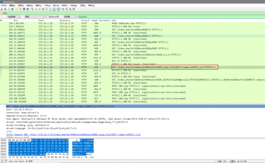Select the User-Agent header detail line
This screenshot has height=163, width=265.
click(x=88, y=119)
